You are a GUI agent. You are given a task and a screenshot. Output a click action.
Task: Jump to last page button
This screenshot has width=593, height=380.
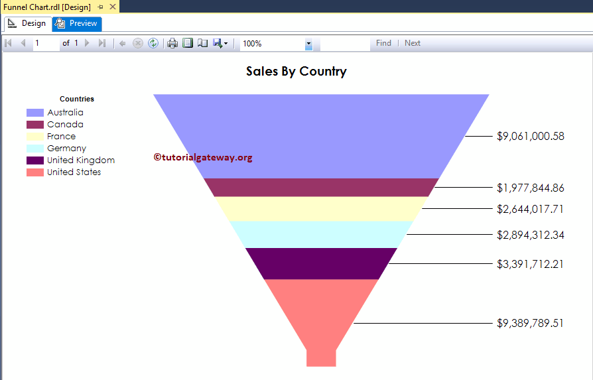click(101, 43)
